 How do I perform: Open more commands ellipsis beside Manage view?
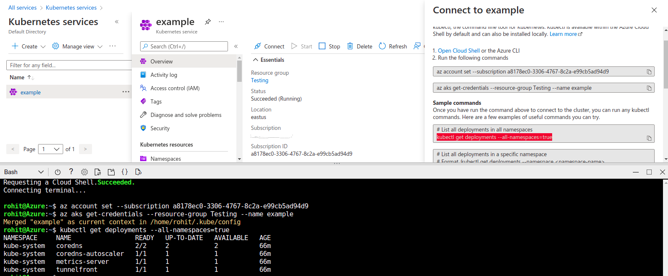(x=113, y=46)
